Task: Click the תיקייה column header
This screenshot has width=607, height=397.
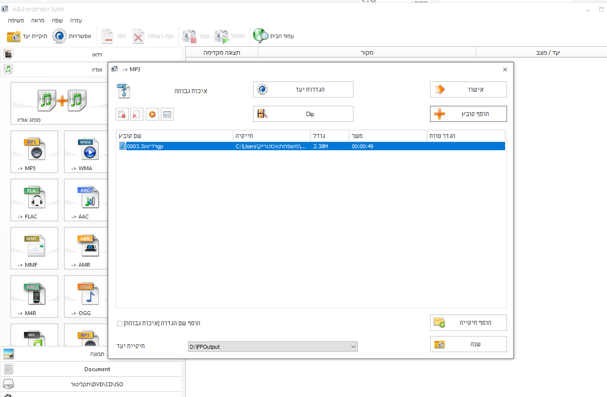Action: click(x=272, y=136)
